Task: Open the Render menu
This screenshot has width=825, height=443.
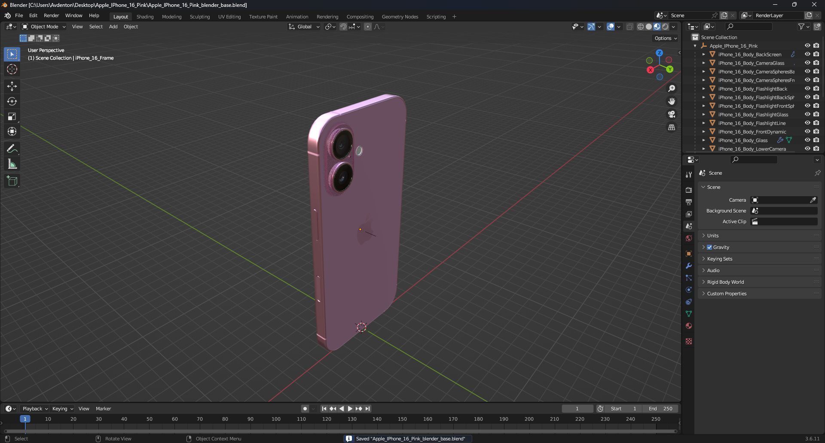Action: pyautogui.click(x=51, y=15)
